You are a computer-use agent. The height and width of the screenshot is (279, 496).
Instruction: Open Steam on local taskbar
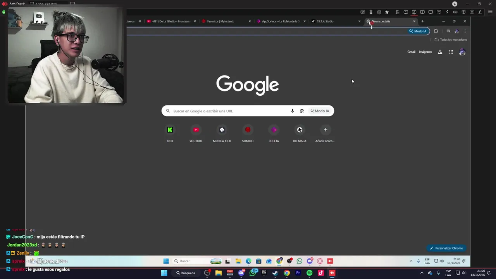tap(275, 273)
